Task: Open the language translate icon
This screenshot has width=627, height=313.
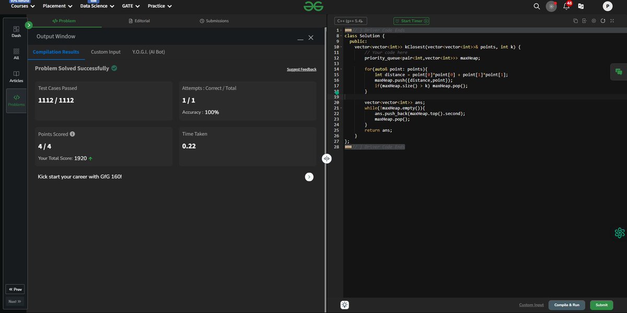Action: coord(580,6)
